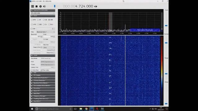Image resolution: width=198 pixels, height=111 pixels.
Task: Stop the radio with the stop button
Action: tap(37, 6)
